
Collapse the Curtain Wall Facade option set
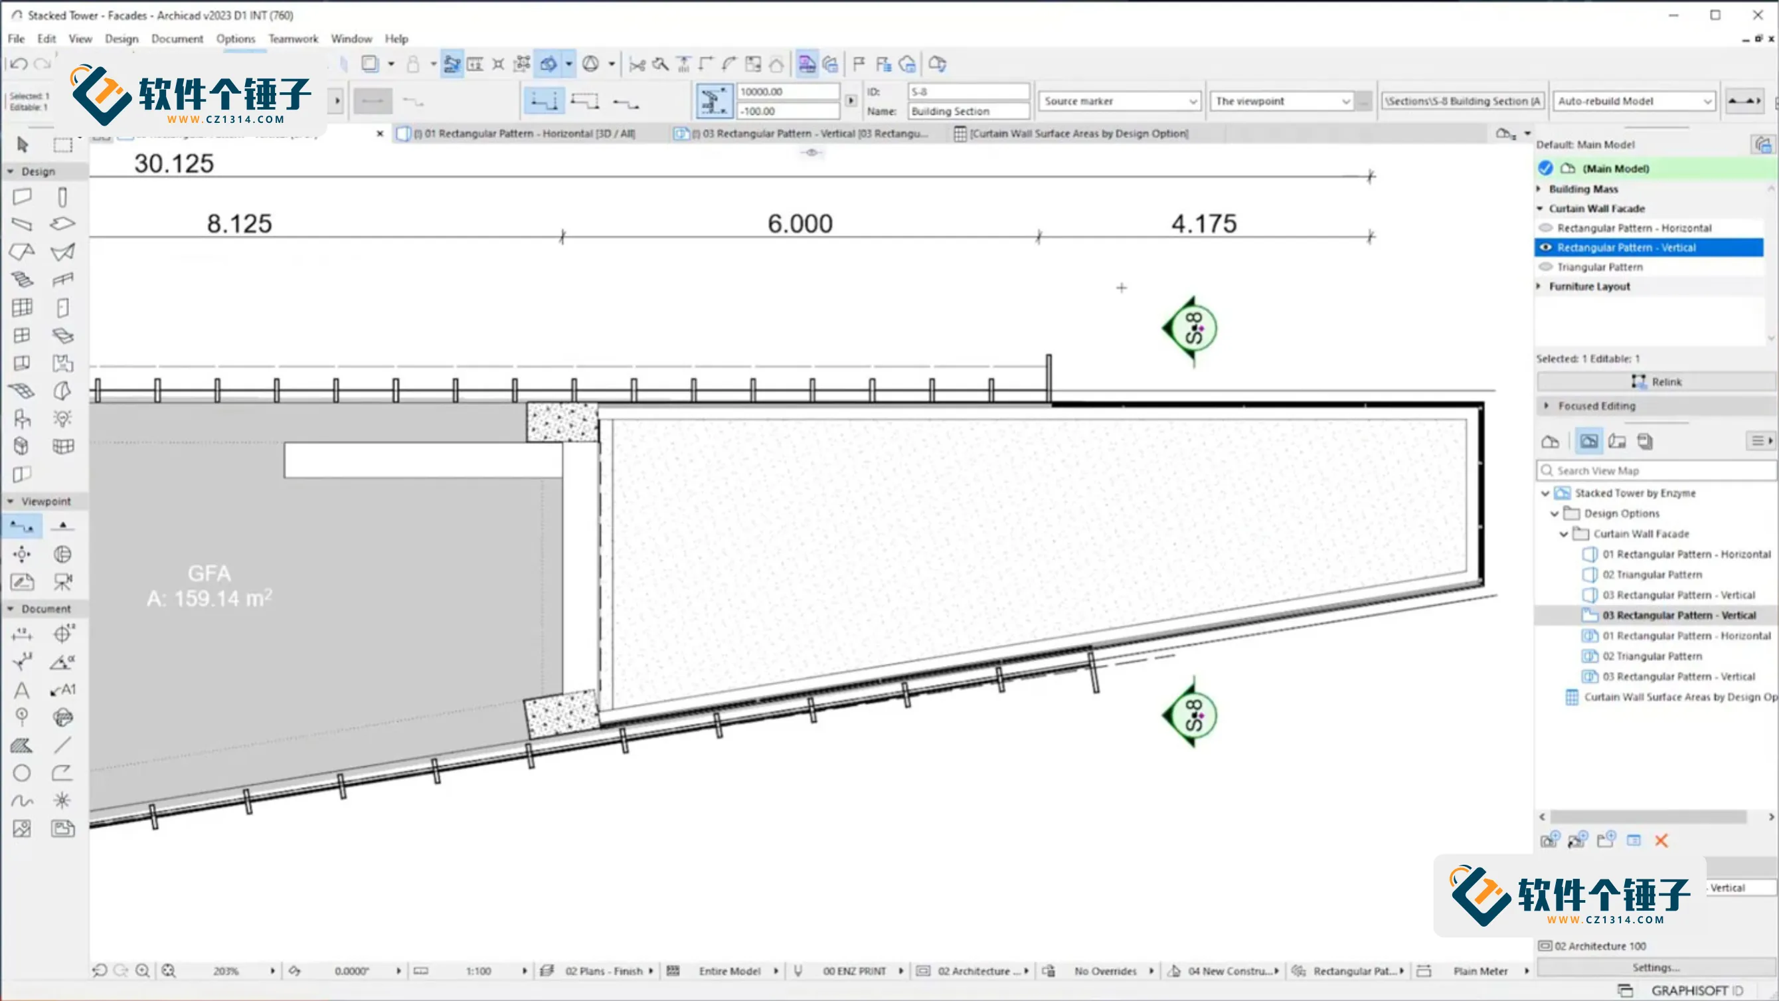[1539, 209]
